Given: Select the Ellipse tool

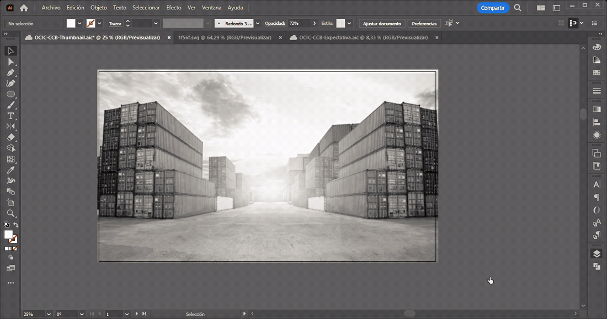Looking at the screenshot, I should [x=10, y=94].
